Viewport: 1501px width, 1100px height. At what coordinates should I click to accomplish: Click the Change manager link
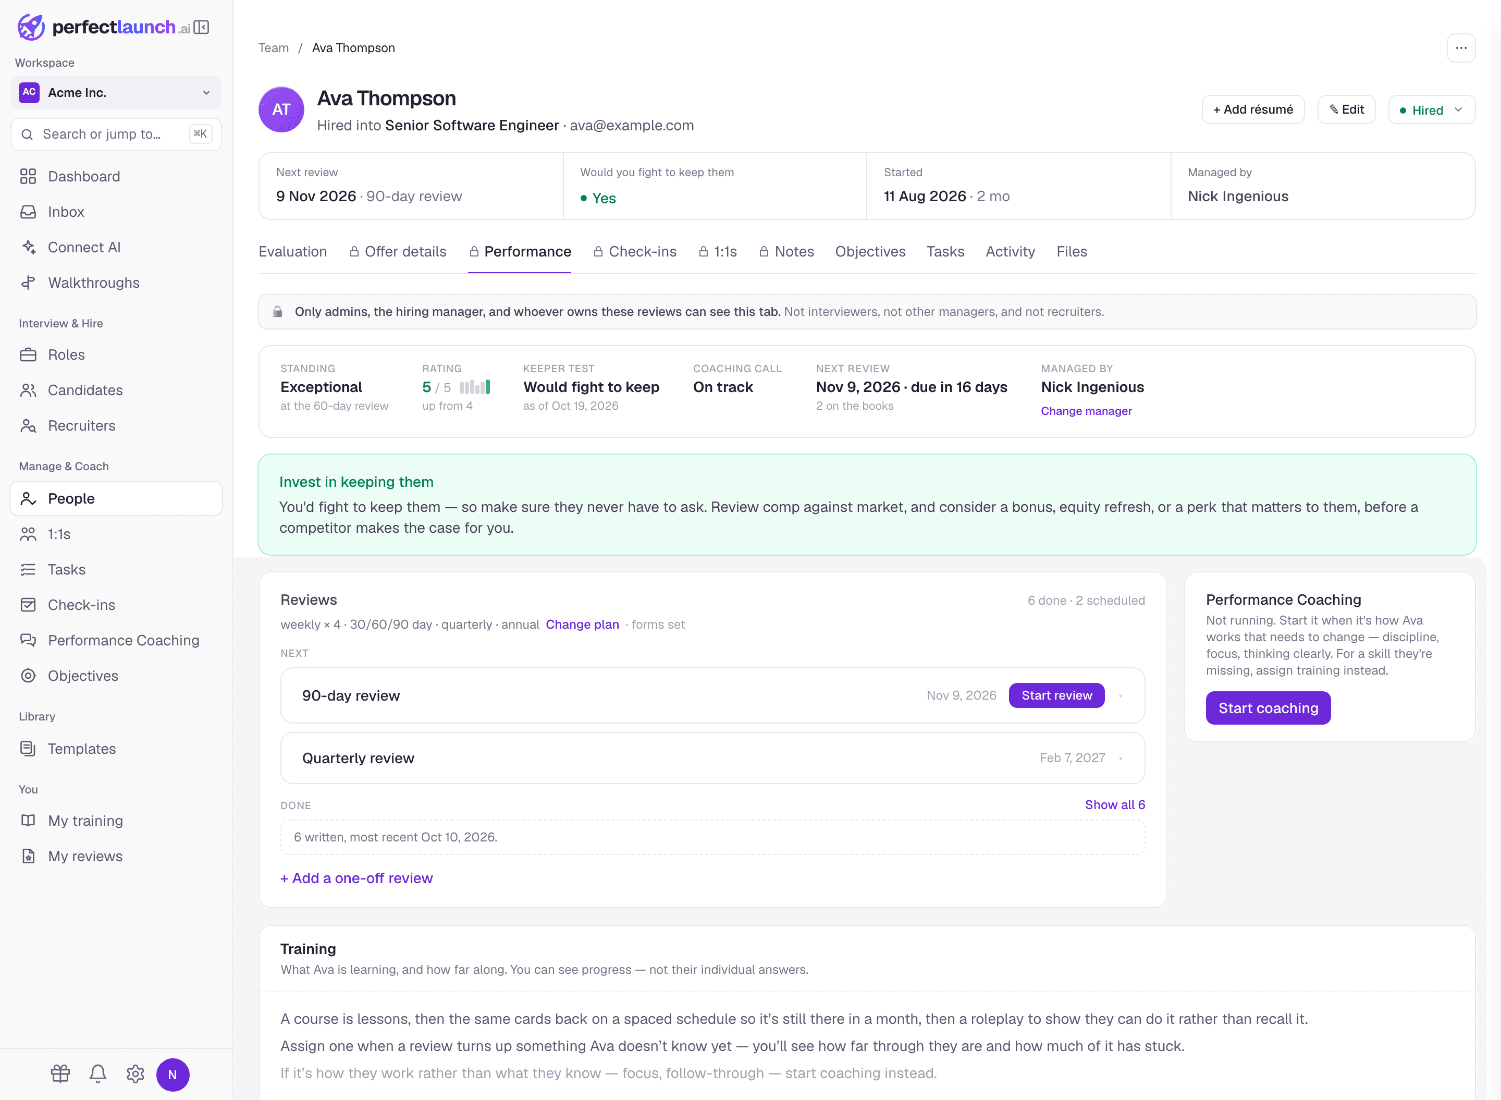click(x=1086, y=411)
